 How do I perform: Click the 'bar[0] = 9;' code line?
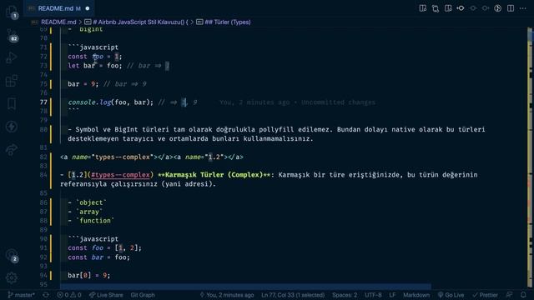[89, 275]
